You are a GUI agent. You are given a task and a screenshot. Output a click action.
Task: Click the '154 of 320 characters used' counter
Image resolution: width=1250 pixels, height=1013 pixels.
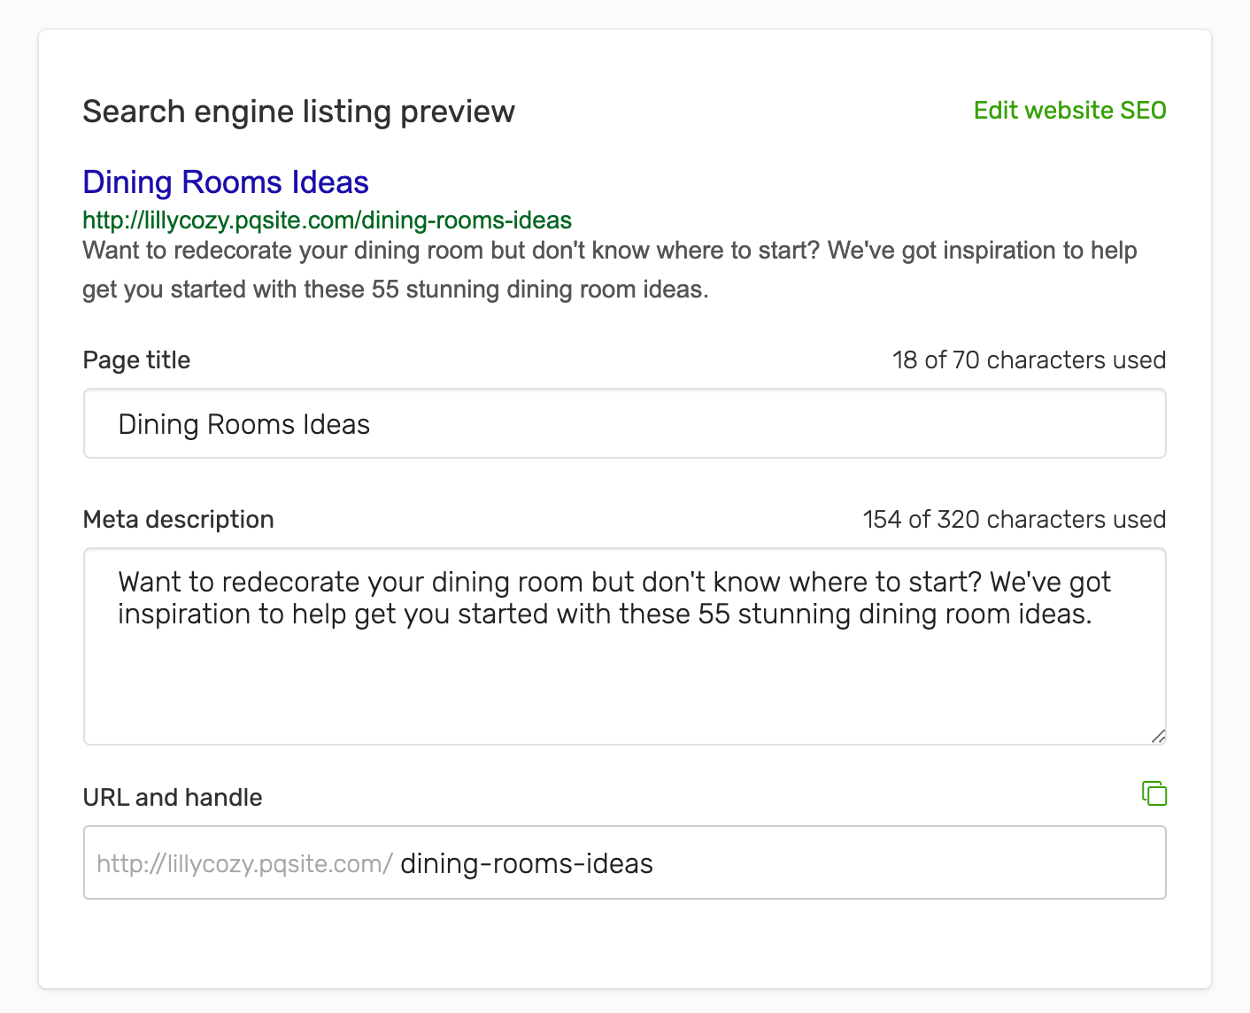[x=1014, y=520]
